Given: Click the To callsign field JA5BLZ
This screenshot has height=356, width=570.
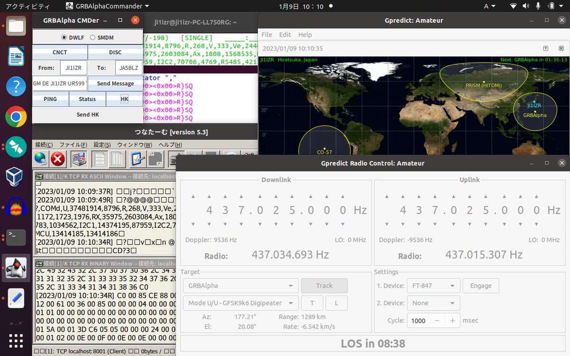Looking at the screenshot, I should [129, 68].
